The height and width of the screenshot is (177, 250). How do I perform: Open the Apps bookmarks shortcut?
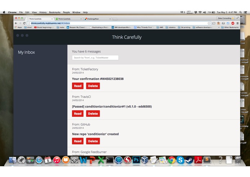tap(18, 27)
